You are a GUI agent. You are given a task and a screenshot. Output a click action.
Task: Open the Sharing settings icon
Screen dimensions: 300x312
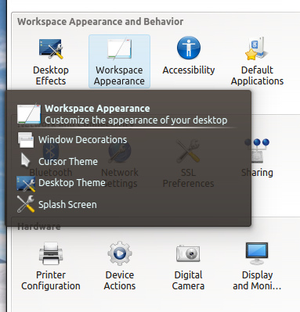tap(257, 151)
